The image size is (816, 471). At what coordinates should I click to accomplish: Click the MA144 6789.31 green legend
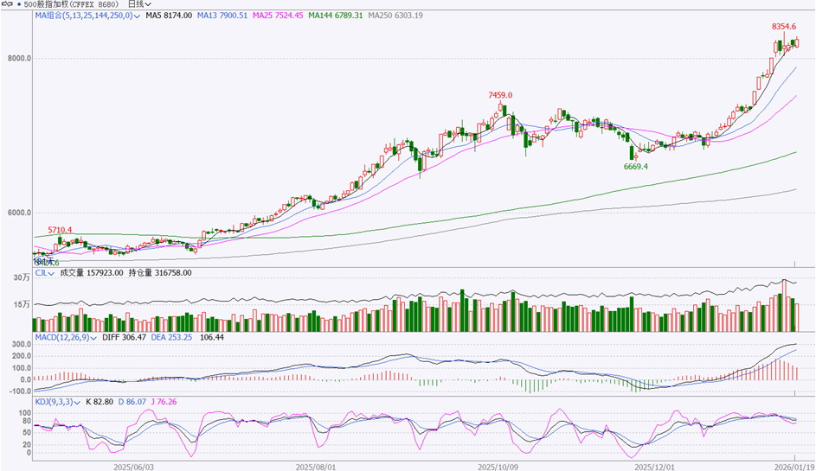click(x=336, y=16)
